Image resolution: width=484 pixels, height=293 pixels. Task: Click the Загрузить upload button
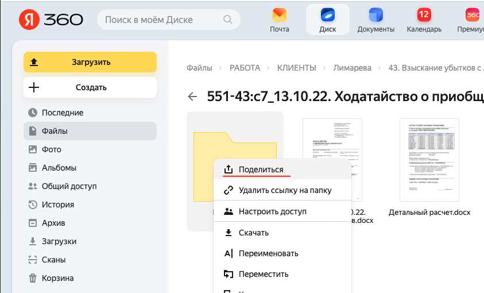tap(90, 62)
